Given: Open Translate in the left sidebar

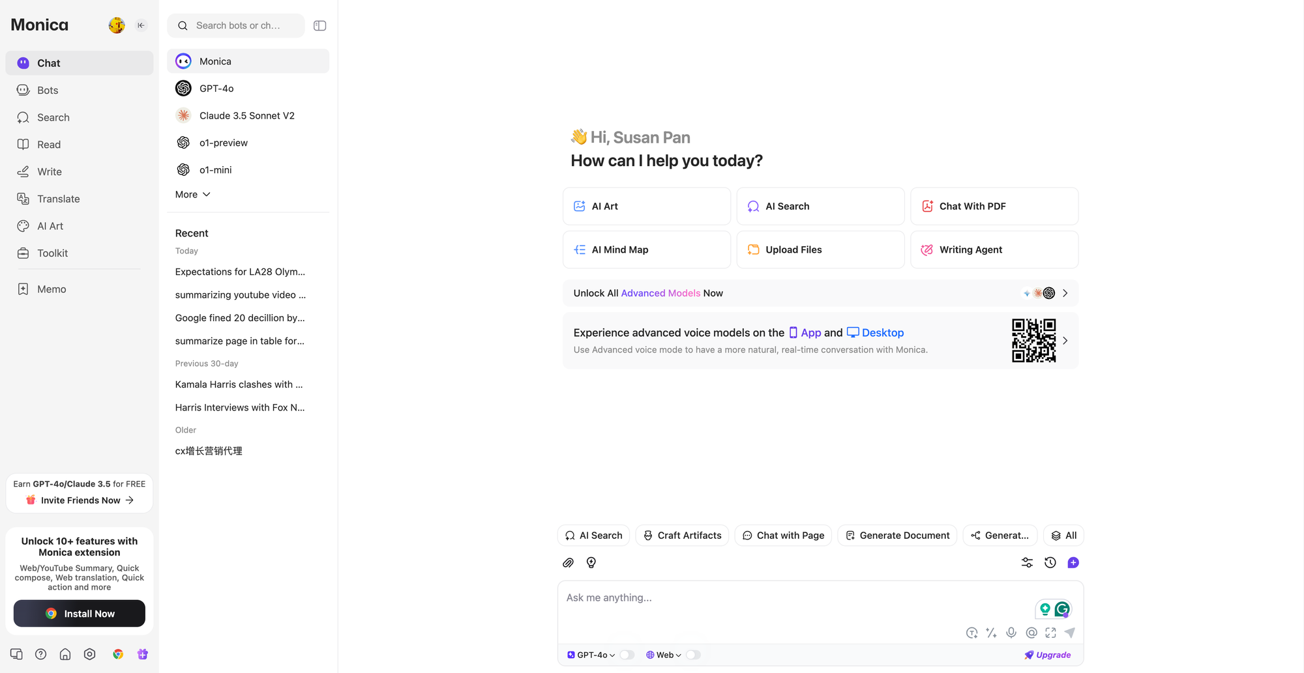Looking at the screenshot, I should click(x=58, y=199).
